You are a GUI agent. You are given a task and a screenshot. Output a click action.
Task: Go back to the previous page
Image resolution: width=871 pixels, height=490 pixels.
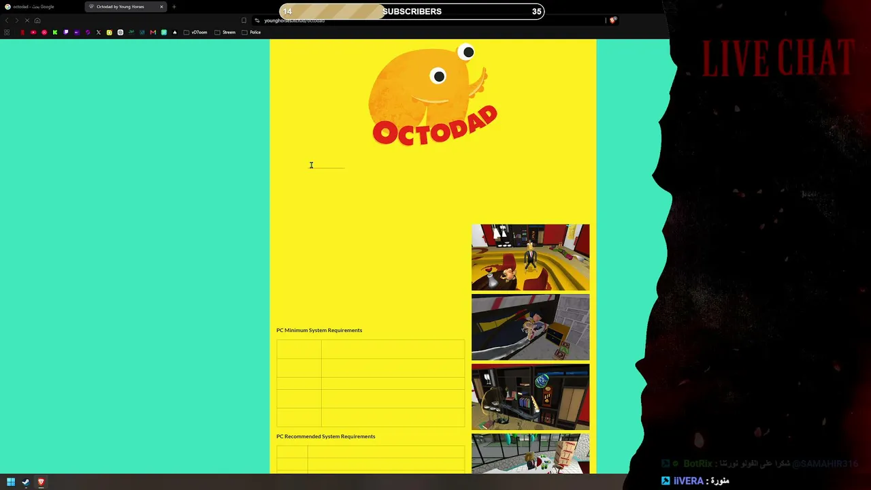click(7, 20)
